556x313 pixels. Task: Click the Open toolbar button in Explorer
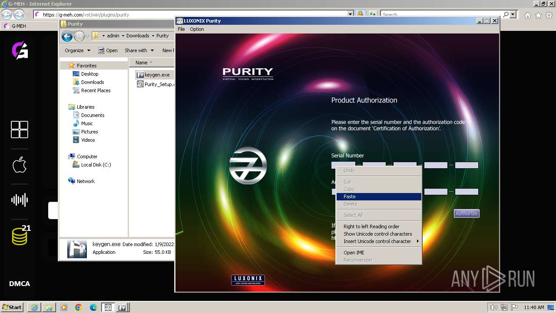coord(108,50)
